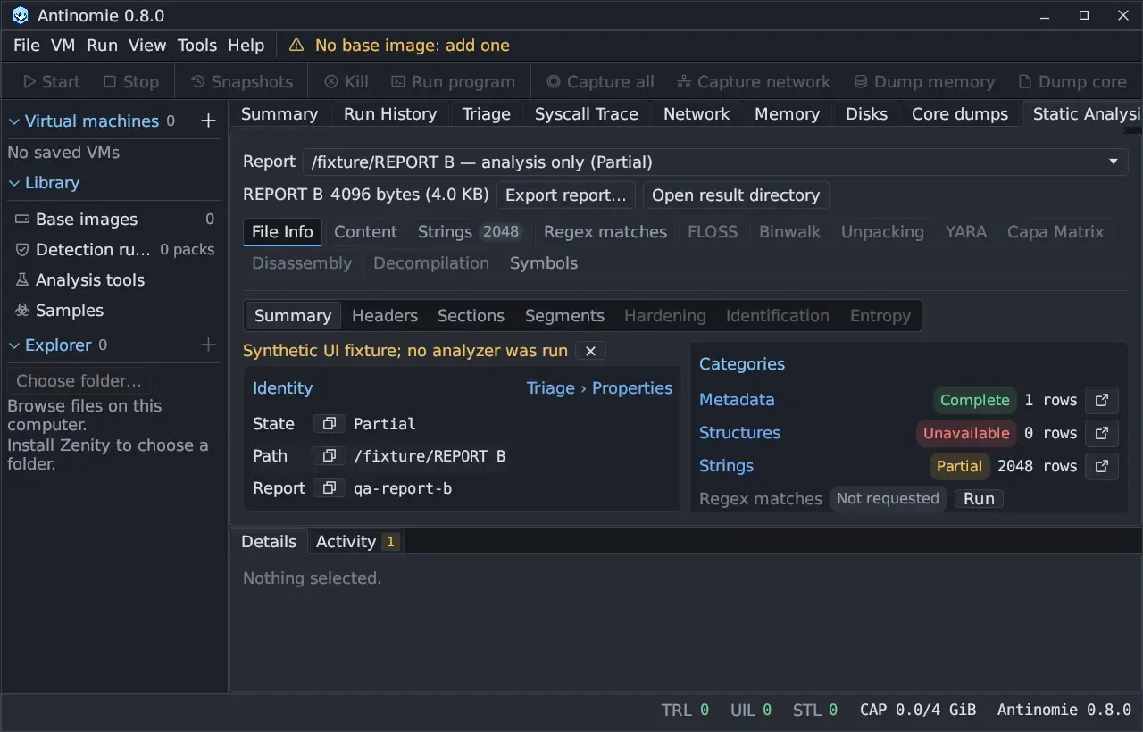This screenshot has width=1143, height=732.
Task: Click the Antinomie app logo icon
Action: click(x=20, y=16)
